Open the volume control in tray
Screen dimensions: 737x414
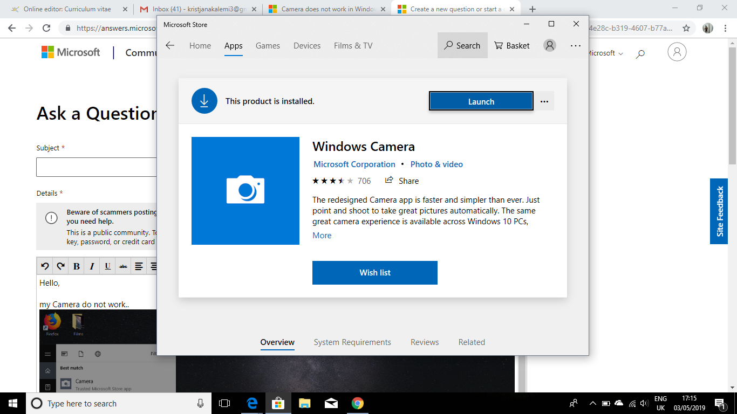[643, 403]
